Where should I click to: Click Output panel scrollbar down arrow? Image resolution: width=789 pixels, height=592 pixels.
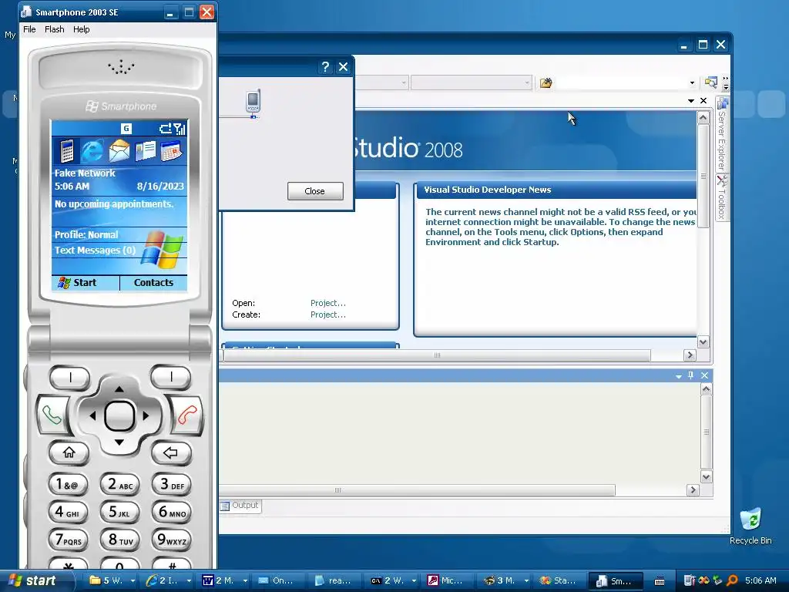coord(706,477)
